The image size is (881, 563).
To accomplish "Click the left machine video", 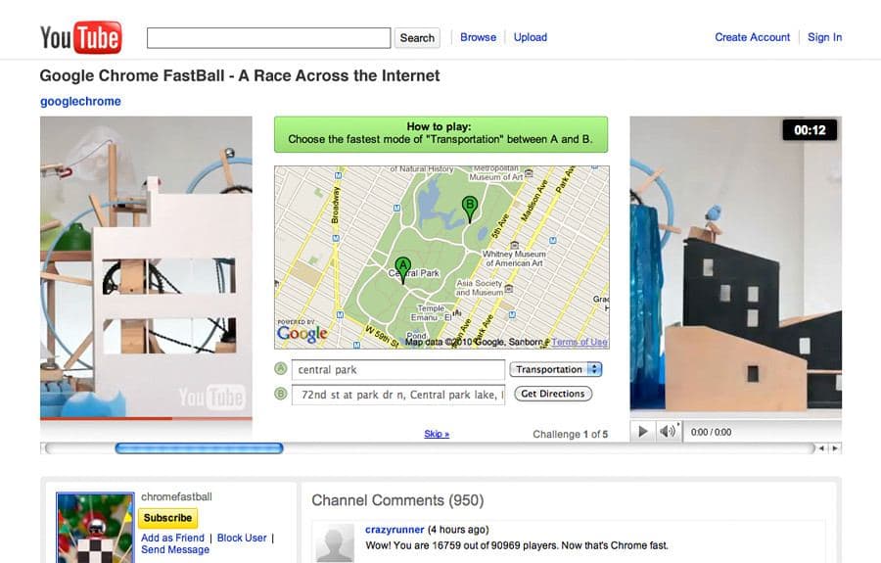I will click(146, 266).
